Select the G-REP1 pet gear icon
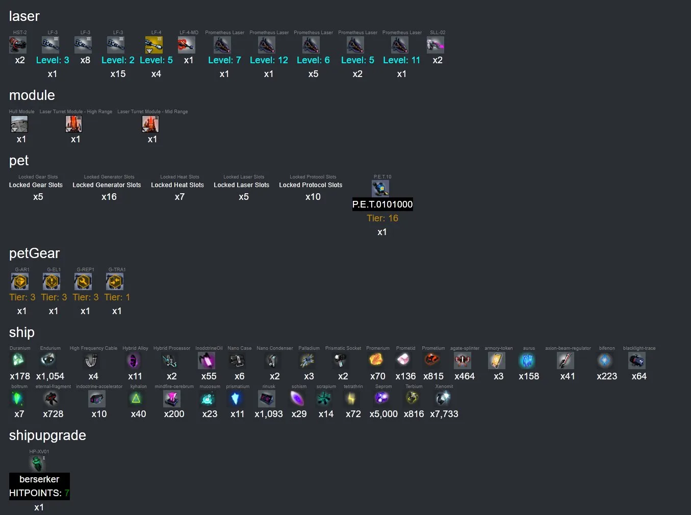This screenshot has height=515, width=691. [83, 281]
